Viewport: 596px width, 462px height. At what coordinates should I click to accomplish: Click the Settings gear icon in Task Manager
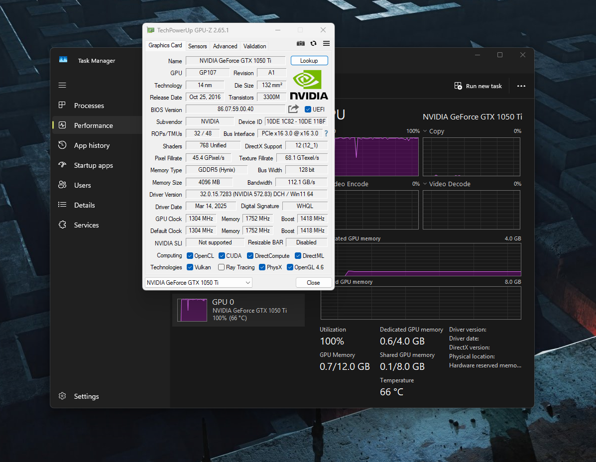62,396
